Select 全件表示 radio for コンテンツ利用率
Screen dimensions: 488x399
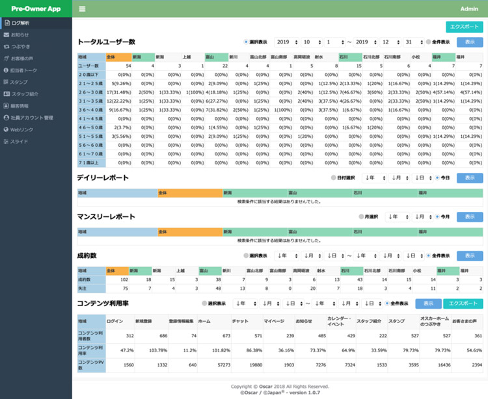click(x=387, y=303)
